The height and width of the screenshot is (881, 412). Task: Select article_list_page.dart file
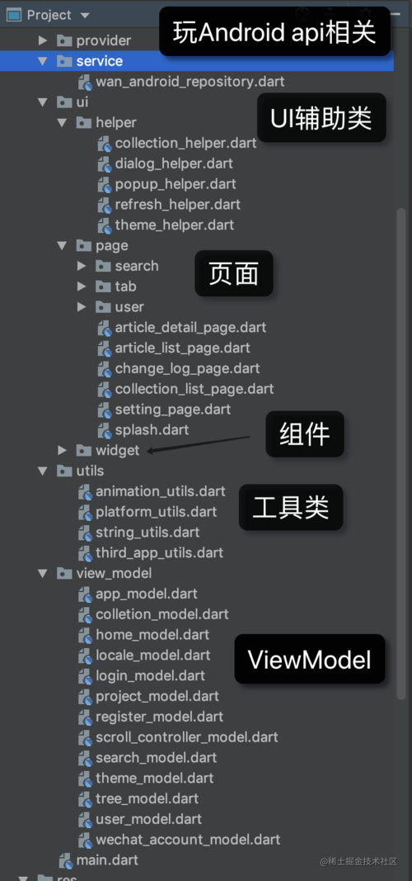(182, 348)
